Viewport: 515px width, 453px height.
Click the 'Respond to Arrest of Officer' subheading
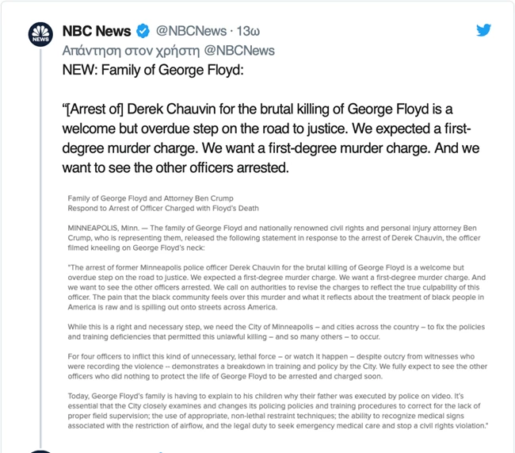[x=163, y=208]
